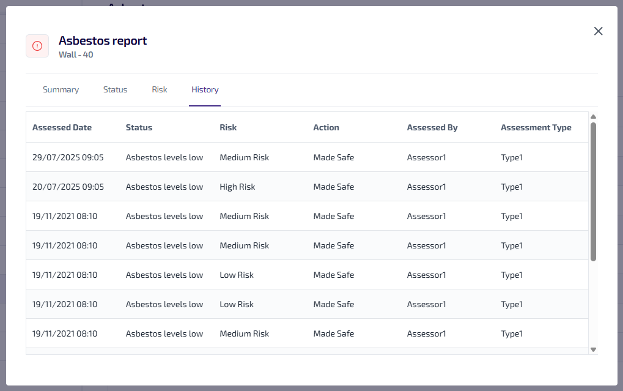Image resolution: width=623 pixels, height=391 pixels.
Task: Select the 20/07/2025 09:05 date cell
Action: click(x=68, y=187)
